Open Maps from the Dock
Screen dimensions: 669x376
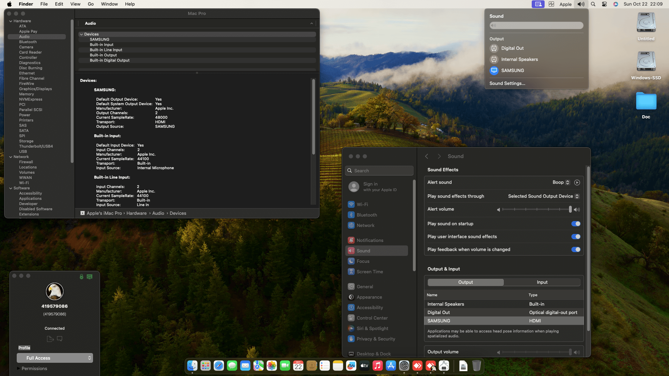pos(259,366)
